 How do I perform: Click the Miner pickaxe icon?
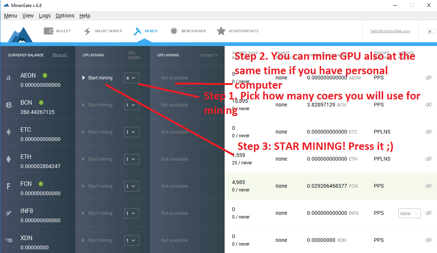137,31
